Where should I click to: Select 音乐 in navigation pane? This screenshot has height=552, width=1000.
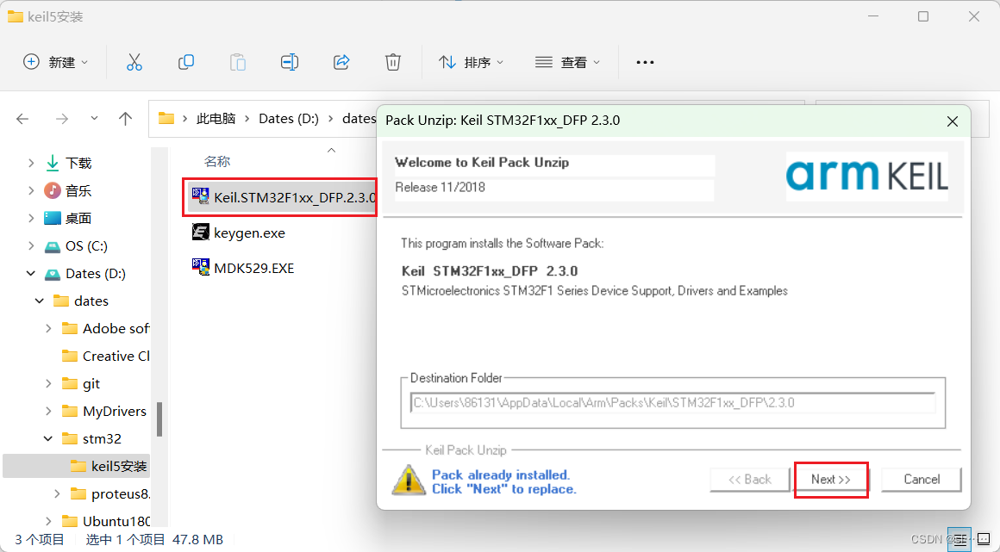coord(78,190)
